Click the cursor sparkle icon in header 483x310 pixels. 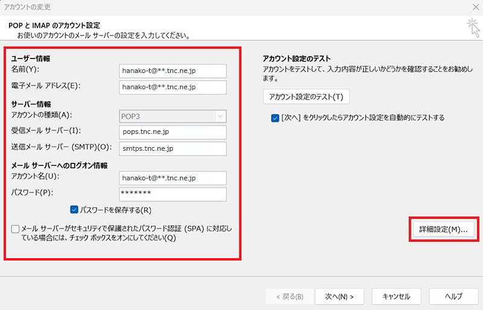[471, 25]
